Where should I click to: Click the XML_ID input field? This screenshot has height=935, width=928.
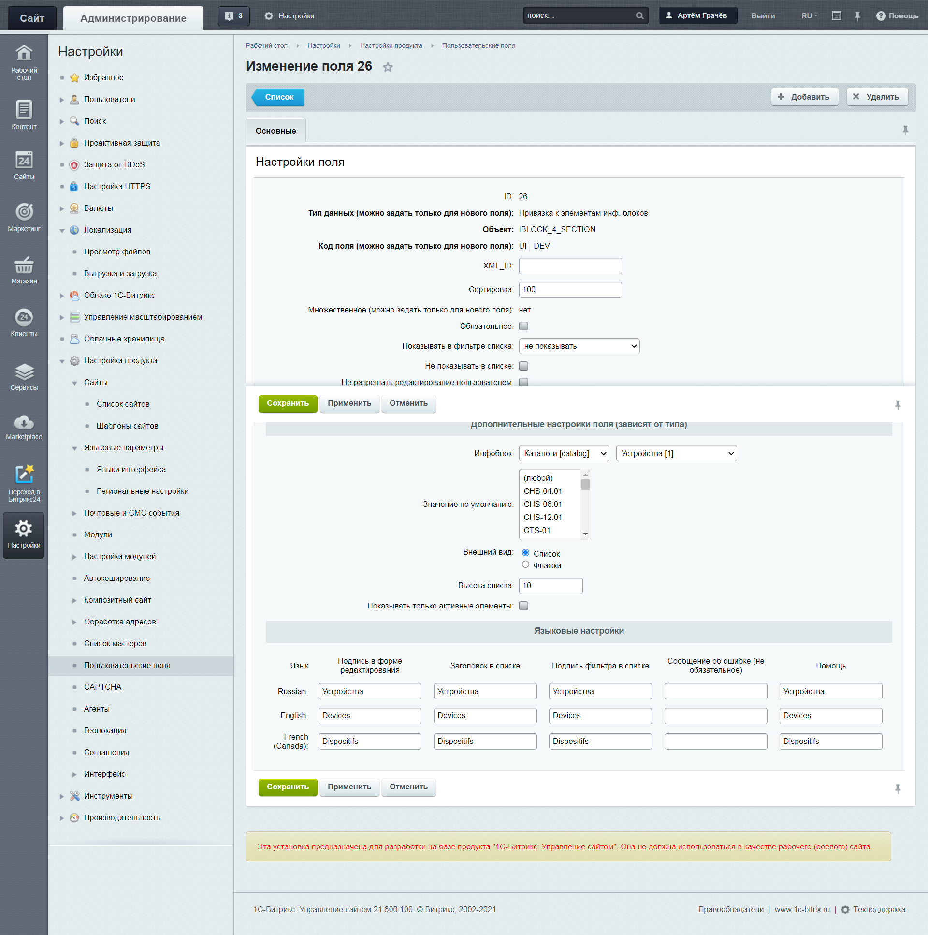[x=570, y=266]
